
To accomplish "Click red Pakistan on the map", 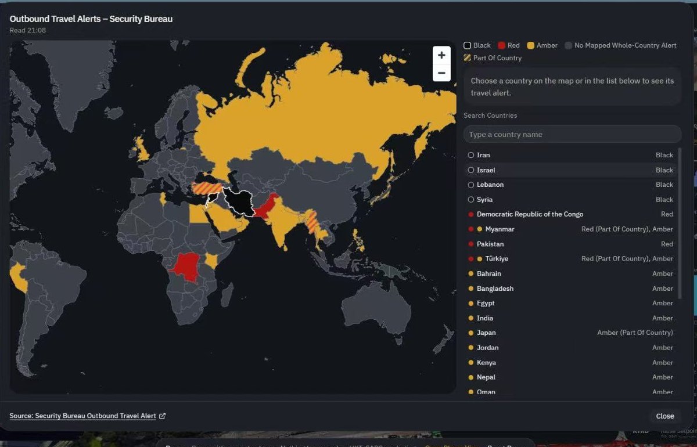I will coord(264,208).
